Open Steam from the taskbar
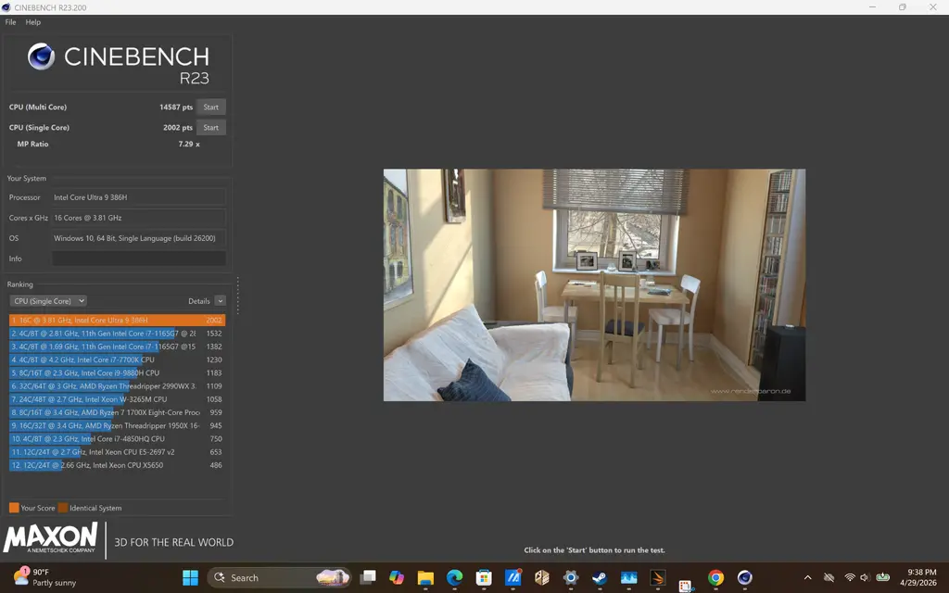The image size is (949, 593). tap(600, 578)
